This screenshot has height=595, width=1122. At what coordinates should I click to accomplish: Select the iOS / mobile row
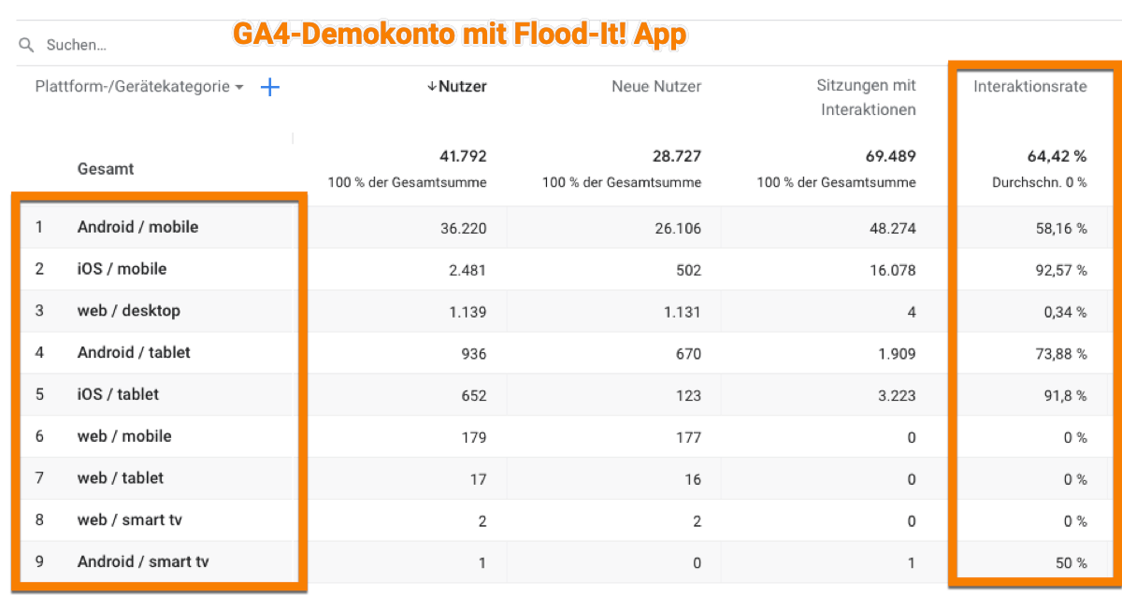click(x=122, y=269)
